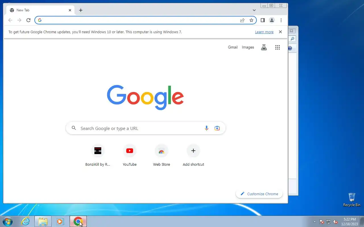Viewport: 364px width, 227px height.
Task: Open the Action Center flag icon
Action: [322, 222]
